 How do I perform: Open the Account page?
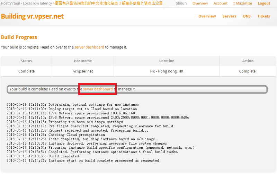pyautogui.click(x=221, y=3)
